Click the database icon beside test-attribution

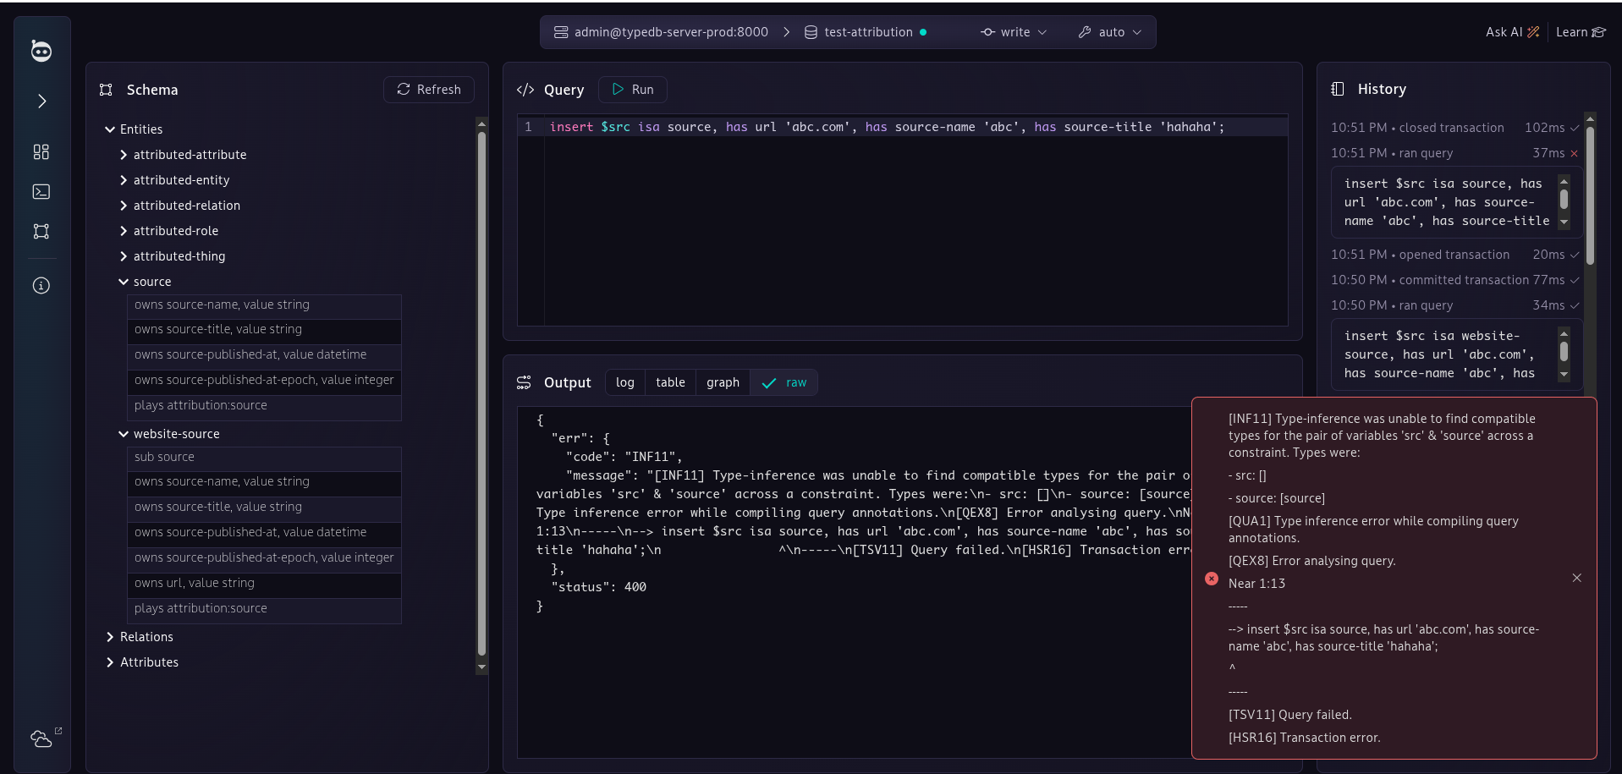[811, 32]
